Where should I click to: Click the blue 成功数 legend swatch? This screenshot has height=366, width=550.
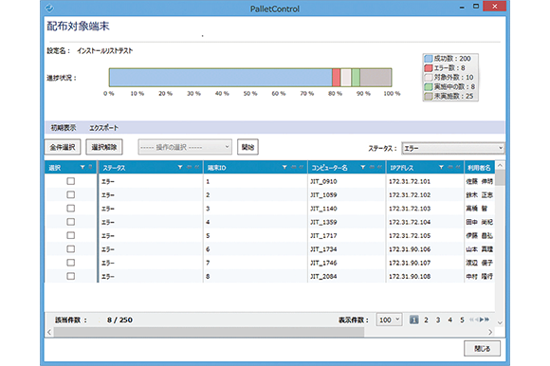coord(428,59)
